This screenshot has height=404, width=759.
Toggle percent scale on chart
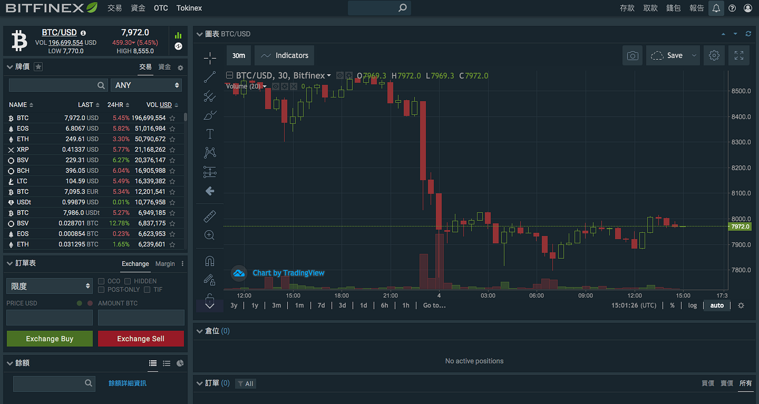pos(672,305)
